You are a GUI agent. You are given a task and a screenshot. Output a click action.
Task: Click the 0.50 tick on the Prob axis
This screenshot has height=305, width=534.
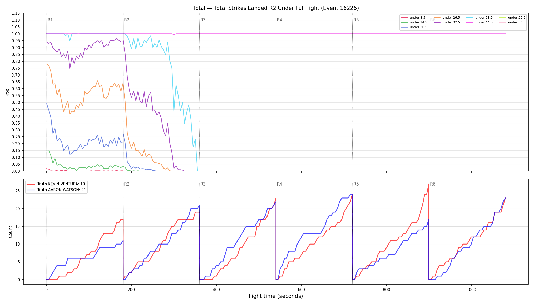(x=16, y=103)
